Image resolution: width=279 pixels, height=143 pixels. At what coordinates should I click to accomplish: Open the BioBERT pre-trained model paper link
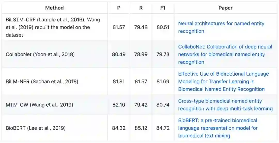(x=218, y=120)
